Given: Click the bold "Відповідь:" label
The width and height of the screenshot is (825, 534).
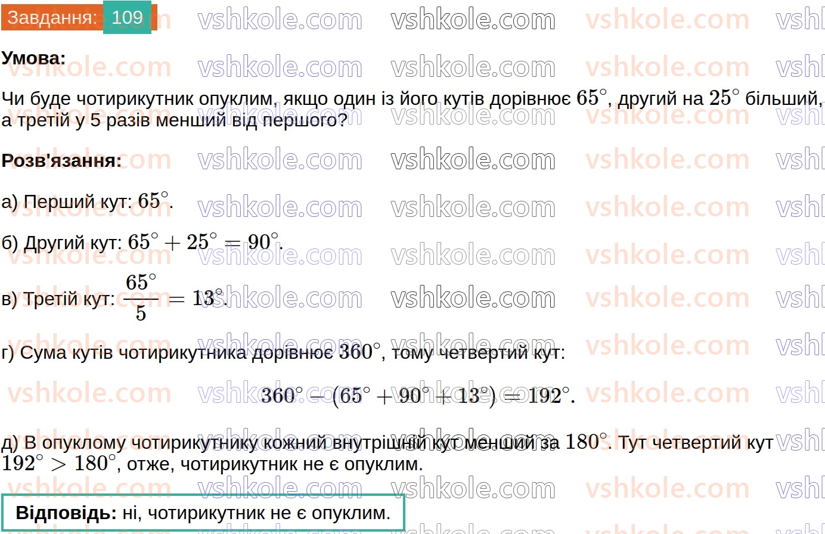Looking at the screenshot, I should tap(66, 513).
